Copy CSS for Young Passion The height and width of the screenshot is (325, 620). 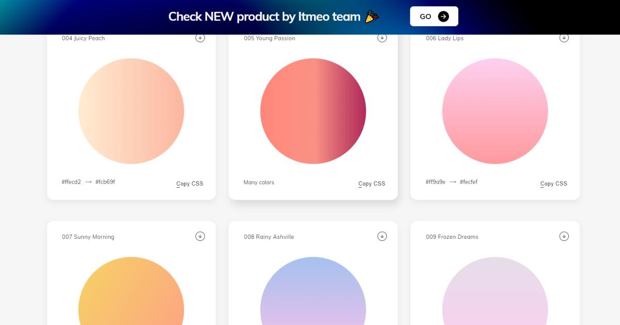pyautogui.click(x=371, y=184)
